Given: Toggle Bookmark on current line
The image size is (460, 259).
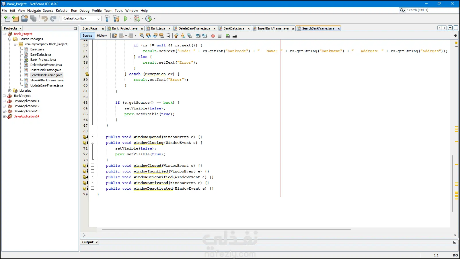Looking at the screenshot, I should [x=190, y=36].
